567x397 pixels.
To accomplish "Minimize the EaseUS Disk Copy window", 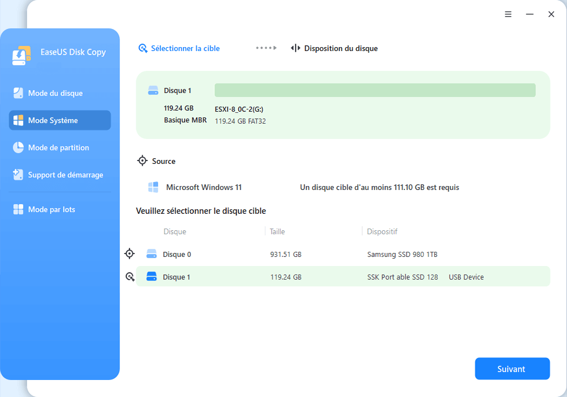I will tap(530, 14).
